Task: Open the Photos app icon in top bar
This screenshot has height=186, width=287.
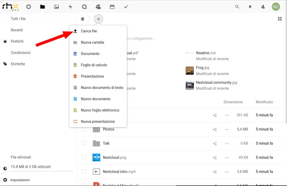Action: pyautogui.click(x=56, y=7)
